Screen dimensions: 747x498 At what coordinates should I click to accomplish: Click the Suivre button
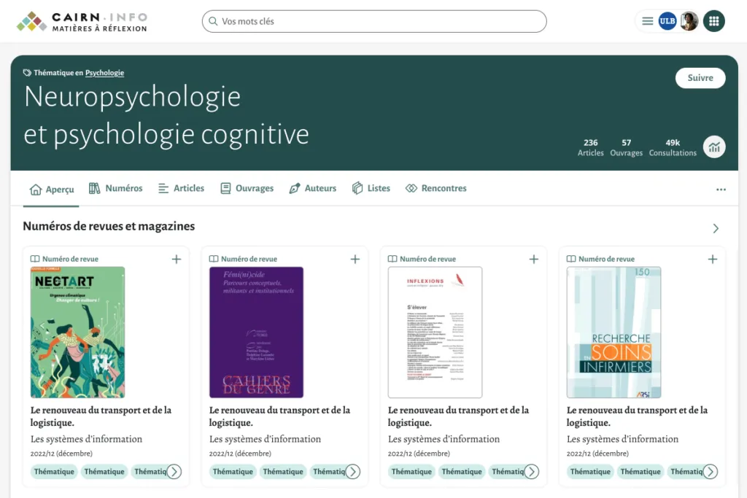[700, 78]
